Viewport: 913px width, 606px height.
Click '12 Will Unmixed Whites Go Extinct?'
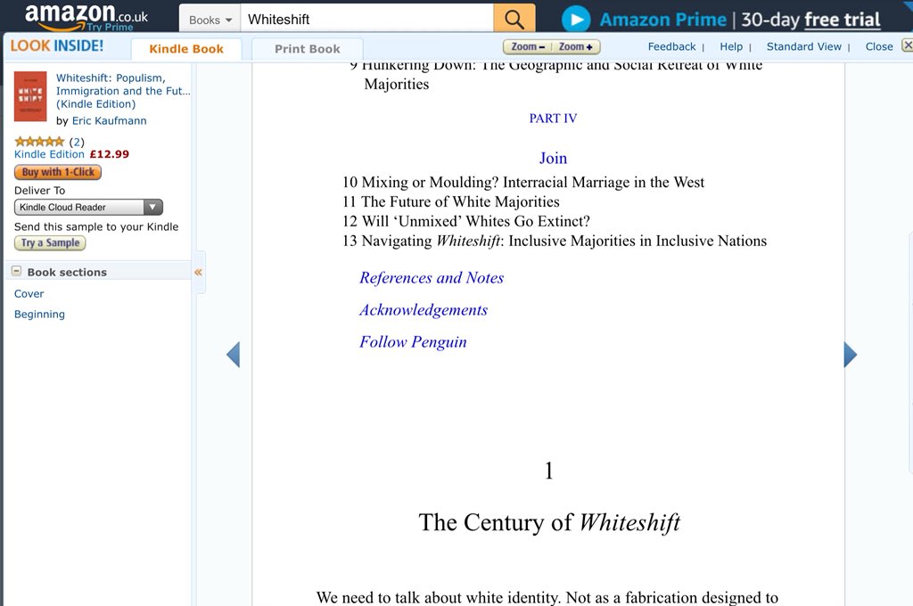465,221
